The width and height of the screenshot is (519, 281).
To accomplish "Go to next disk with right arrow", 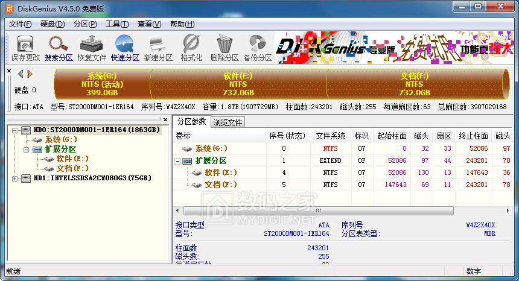I will 30,74.
